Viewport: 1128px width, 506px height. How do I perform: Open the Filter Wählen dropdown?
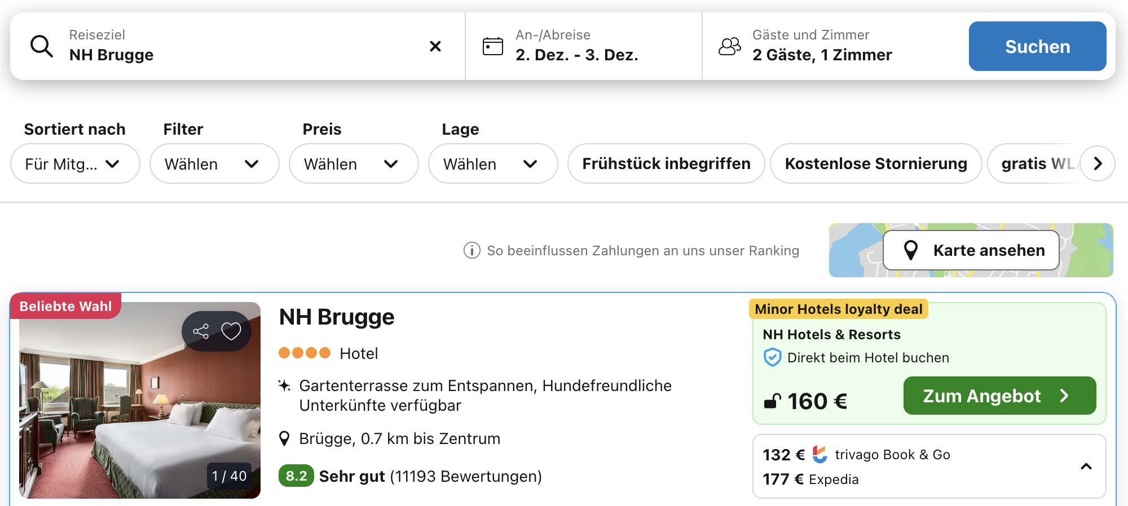(214, 163)
